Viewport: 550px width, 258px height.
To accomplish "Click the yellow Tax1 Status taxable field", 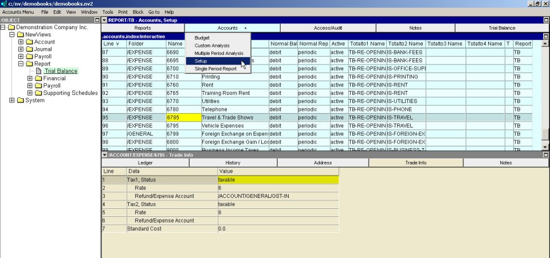I will (x=278, y=180).
